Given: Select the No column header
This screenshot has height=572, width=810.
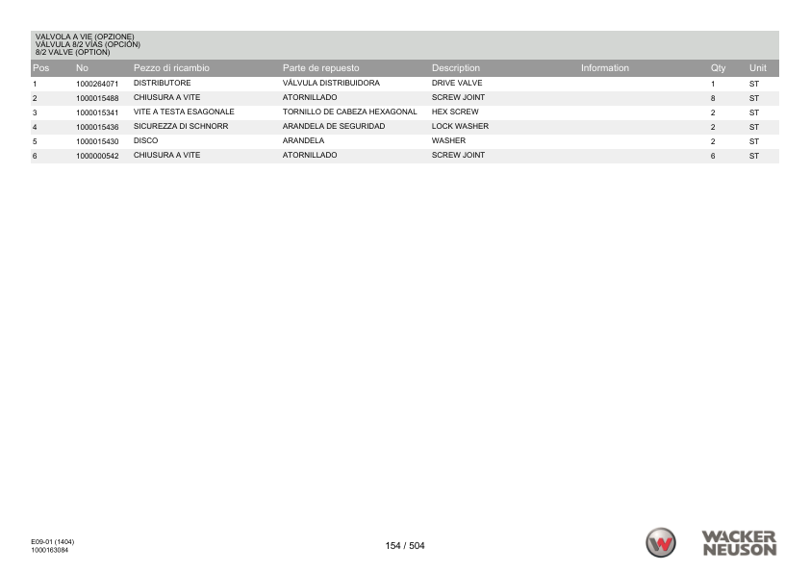Looking at the screenshot, I should pos(82,68).
